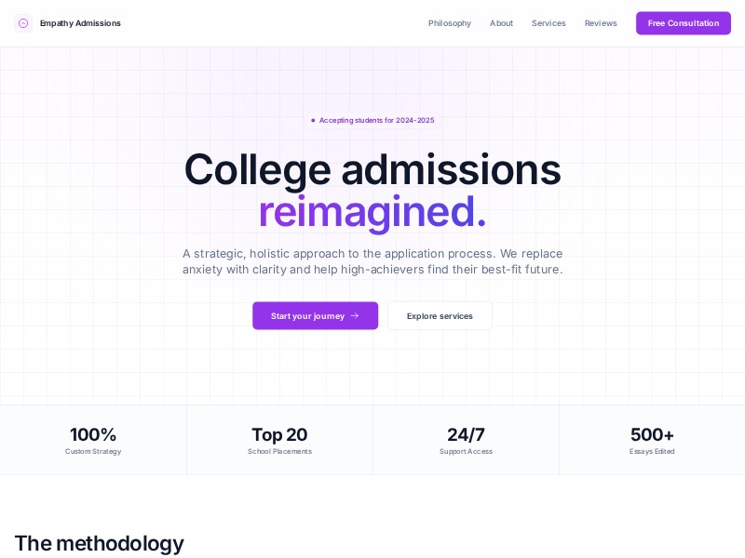Click the purple dot on the accepting-students badge
Image resolution: width=745 pixels, height=558 pixels.
(x=313, y=120)
